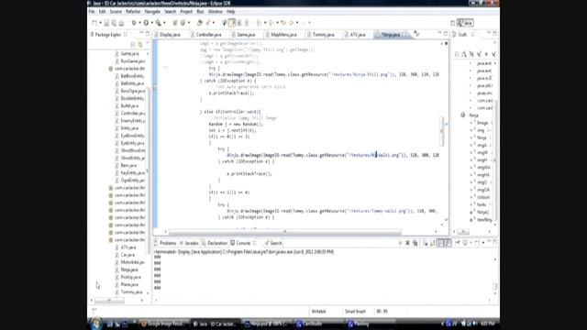Click the Open Type toolbar icon
587x330 pixels.
200,23
